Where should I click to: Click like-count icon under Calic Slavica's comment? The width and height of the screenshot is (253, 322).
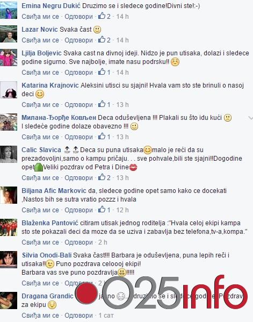(102, 177)
